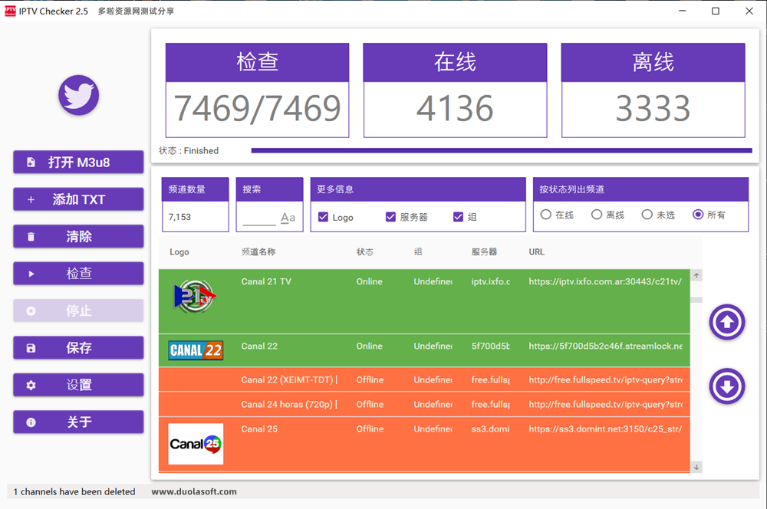Image resolution: width=767 pixels, height=509 pixels.
Task: Sort by the 频道名称 column header
Action: 258,252
